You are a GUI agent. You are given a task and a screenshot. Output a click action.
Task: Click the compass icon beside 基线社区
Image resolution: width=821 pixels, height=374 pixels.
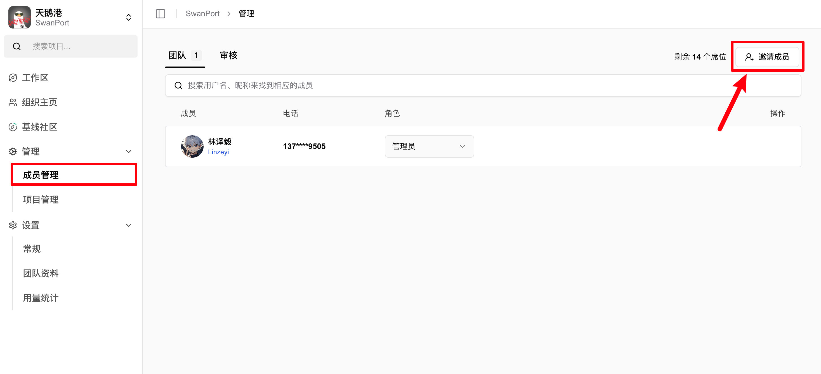pos(13,127)
